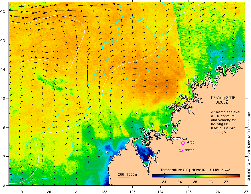Click the 0.5m/s velocity scale arrow

click(x=220, y=132)
